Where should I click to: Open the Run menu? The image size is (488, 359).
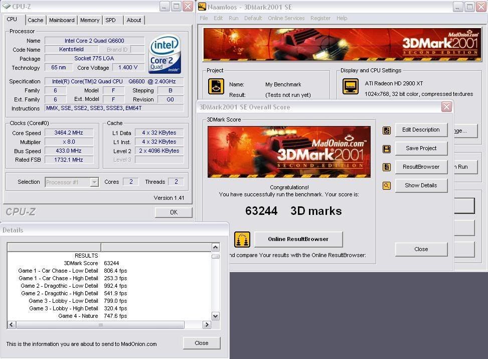pos(233,18)
